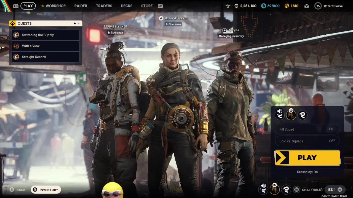Screen dimensions: 353x198
Task: Toggle the Solo vs. Squads option
Action: point(307,141)
